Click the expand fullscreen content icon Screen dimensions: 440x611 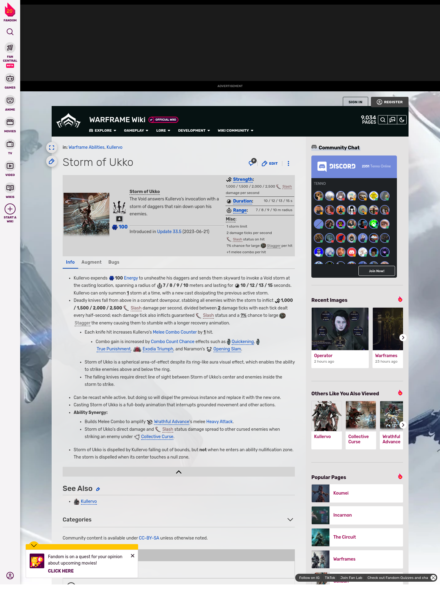[52, 148]
